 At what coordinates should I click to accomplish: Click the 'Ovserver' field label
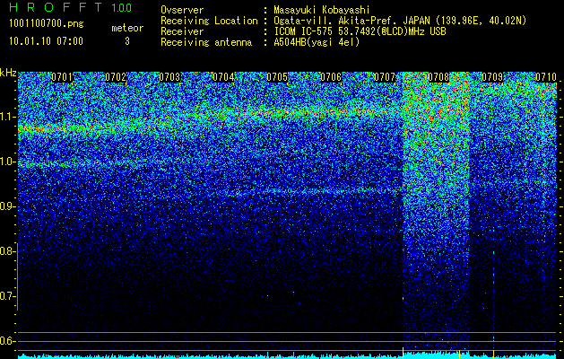pos(182,10)
